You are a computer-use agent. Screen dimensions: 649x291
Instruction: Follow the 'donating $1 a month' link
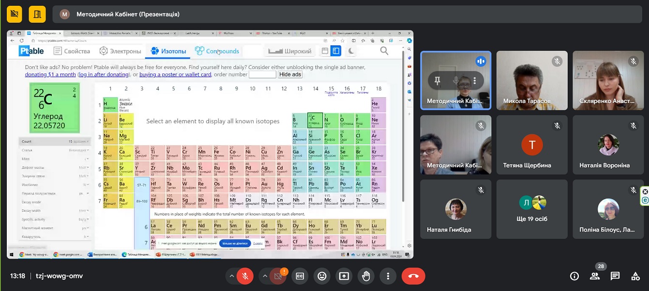(x=50, y=74)
